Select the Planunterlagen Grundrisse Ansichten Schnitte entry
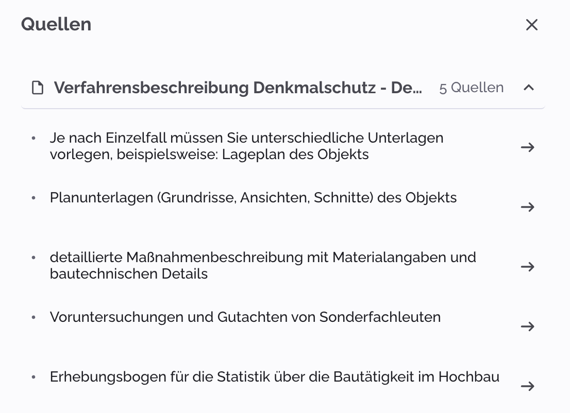The width and height of the screenshot is (570, 413). tap(253, 197)
